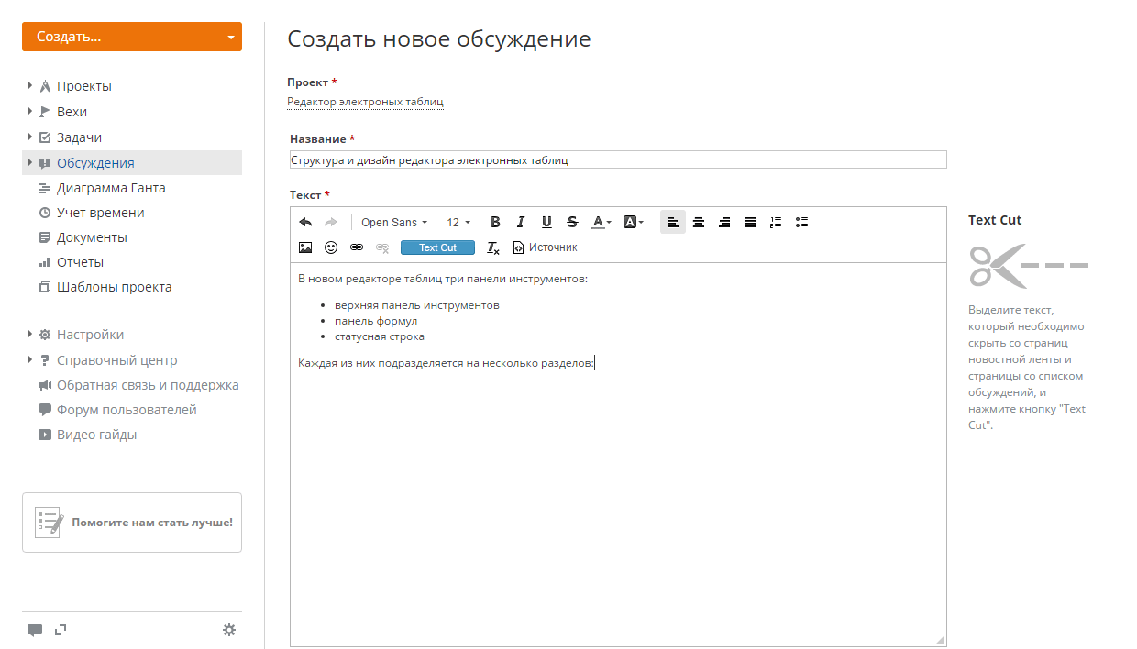The image size is (1137, 649).
Task: Click the Text Cut toolbar button
Action: pos(437,247)
